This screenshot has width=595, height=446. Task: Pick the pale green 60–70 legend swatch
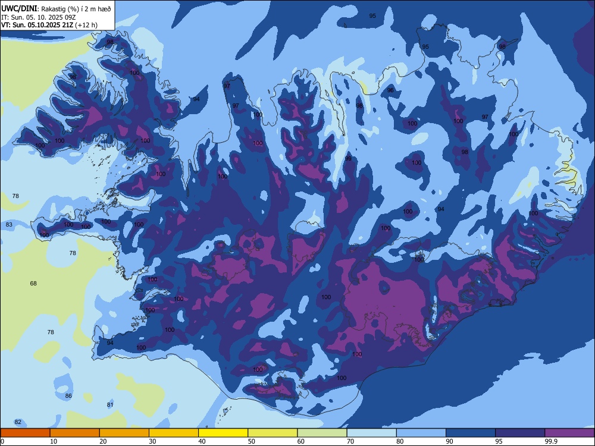click(x=322, y=433)
